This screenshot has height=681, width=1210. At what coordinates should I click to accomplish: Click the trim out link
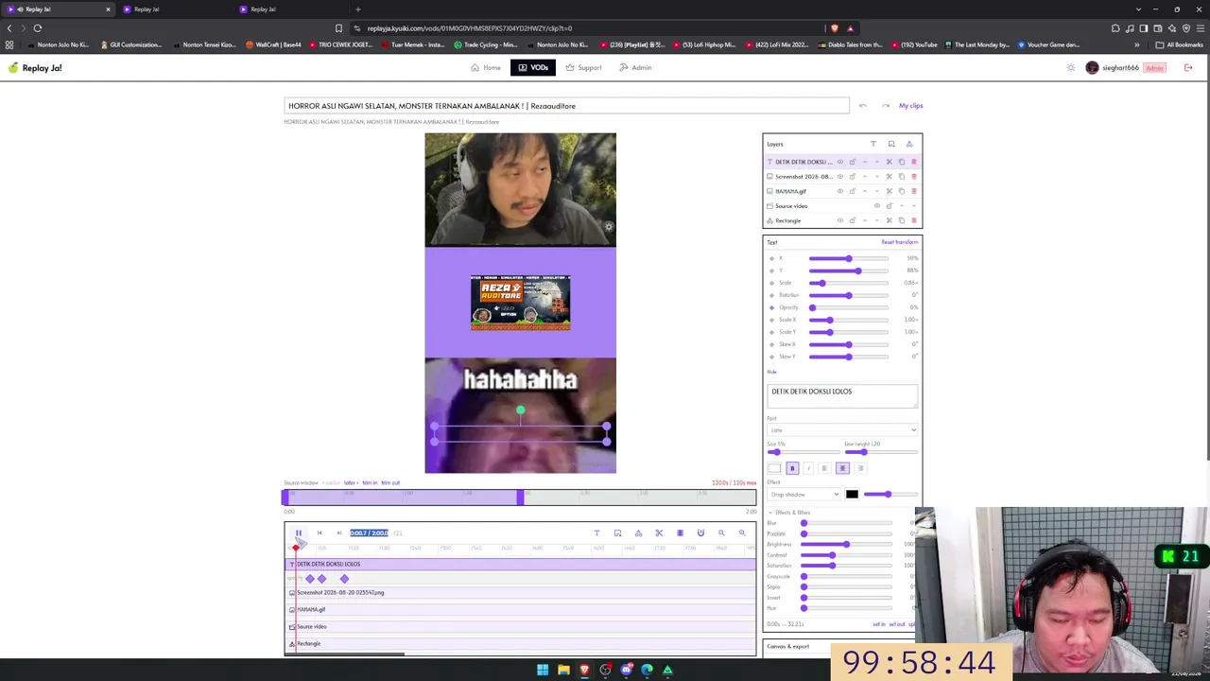(390, 483)
